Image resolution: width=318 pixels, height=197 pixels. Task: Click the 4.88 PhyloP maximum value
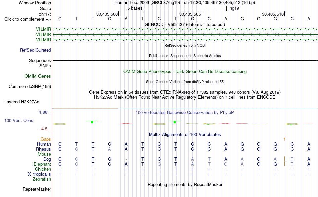click(43, 112)
